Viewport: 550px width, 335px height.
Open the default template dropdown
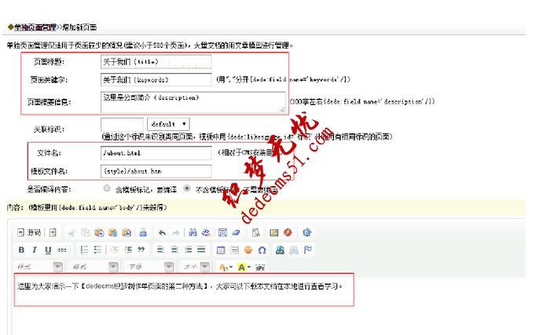[168, 124]
